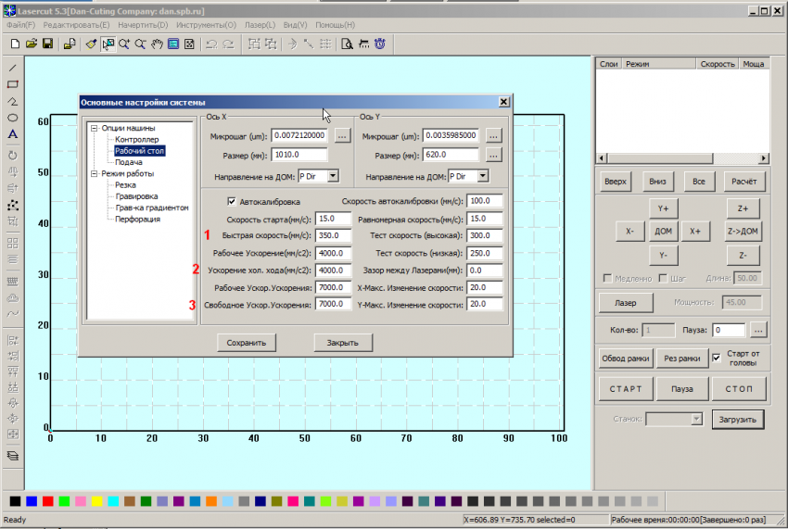Collapse the Опции машины tree node
Viewport: 788px width, 529px height.
click(94, 129)
